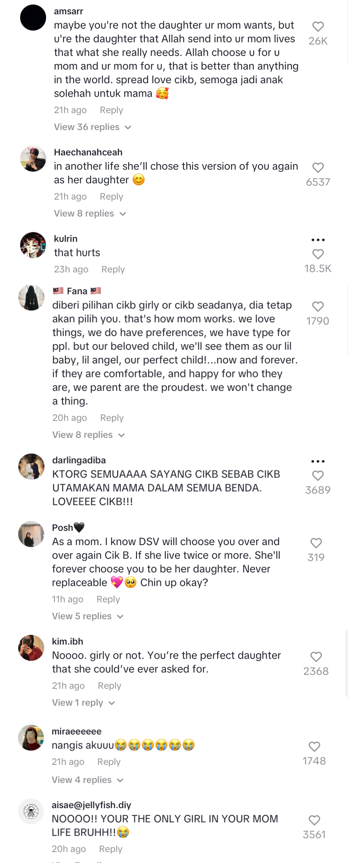Tap kulrin's anime profile picture
Image resolution: width=348 pixels, height=863 pixels.
(33, 245)
